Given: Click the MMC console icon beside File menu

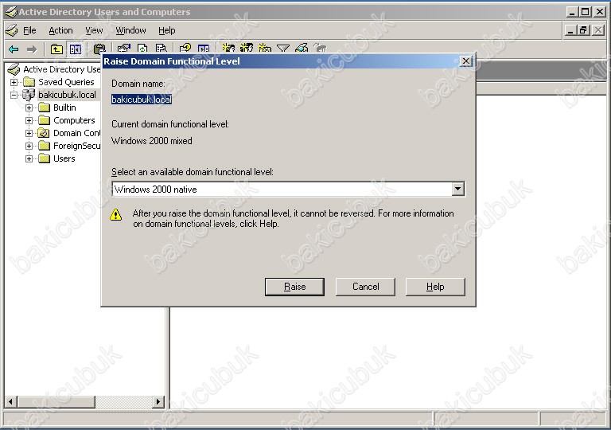Looking at the screenshot, I should pyautogui.click(x=12, y=30).
